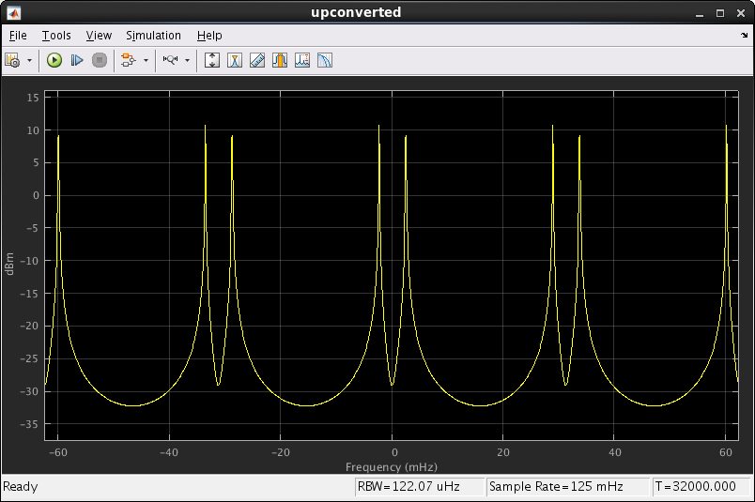
Task: Run the simulation with the green play button
Action: [54, 60]
